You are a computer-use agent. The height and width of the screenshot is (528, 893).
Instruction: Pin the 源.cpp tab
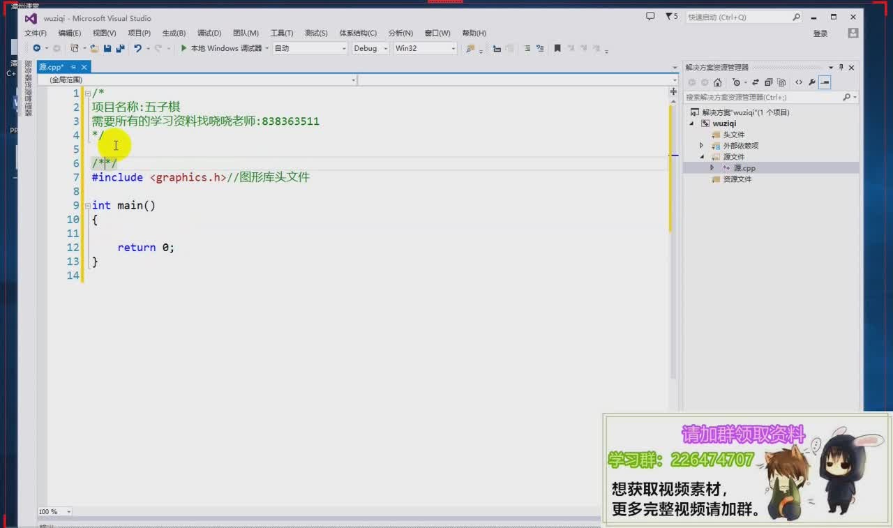click(73, 67)
